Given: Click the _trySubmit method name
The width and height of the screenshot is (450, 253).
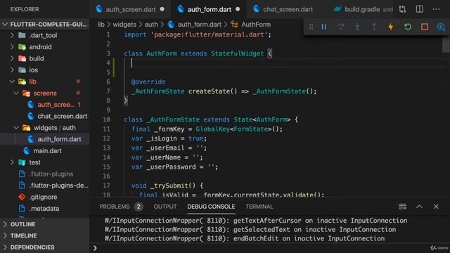Looking at the screenshot, I should point(169,186).
